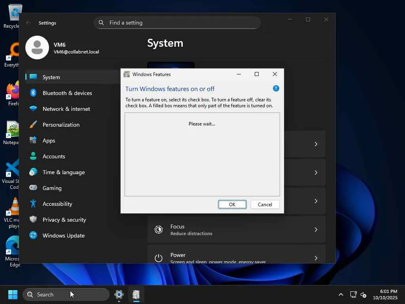405x304 pixels.
Task: Click Windows Features taskbar icon
Action: [136, 294]
